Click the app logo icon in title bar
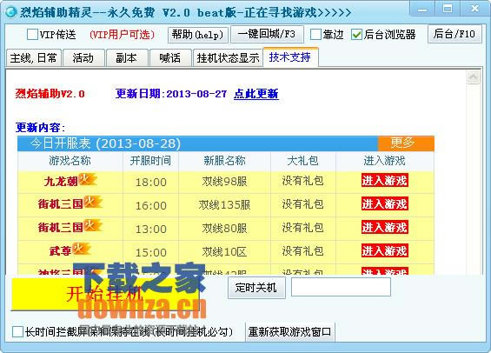The image size is (491, 353). pyautogui.click(x=11, y=12)
